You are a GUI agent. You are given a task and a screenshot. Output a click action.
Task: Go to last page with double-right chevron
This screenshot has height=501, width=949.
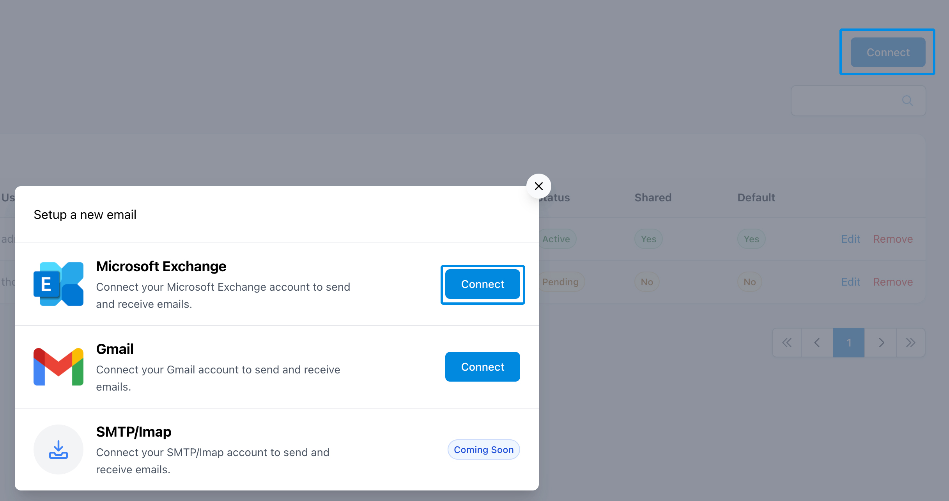pos(910,343)
